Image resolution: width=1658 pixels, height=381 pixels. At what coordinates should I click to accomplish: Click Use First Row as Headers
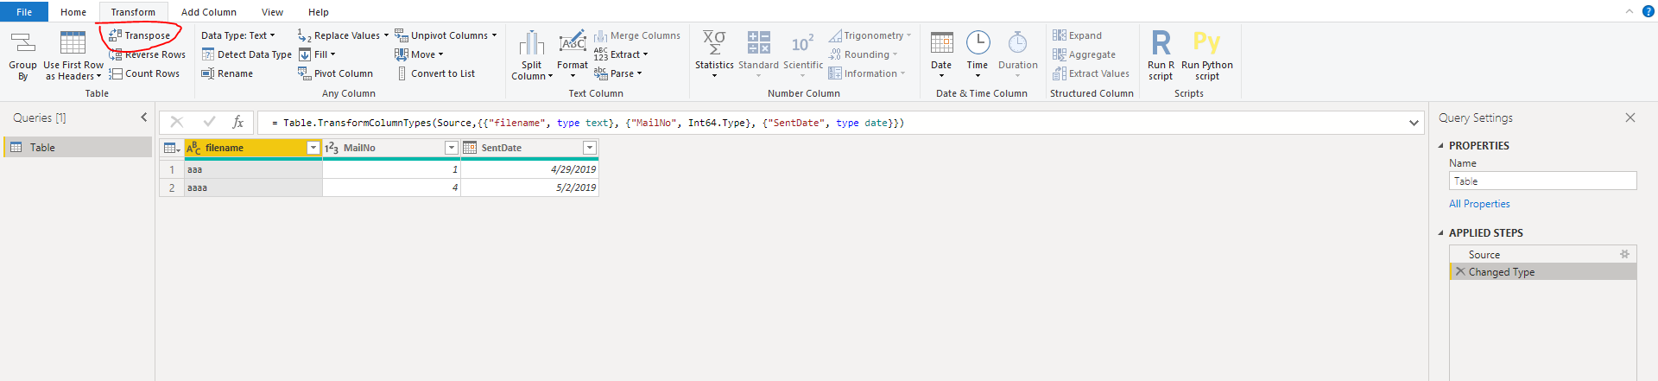click(x=73, y=55)
